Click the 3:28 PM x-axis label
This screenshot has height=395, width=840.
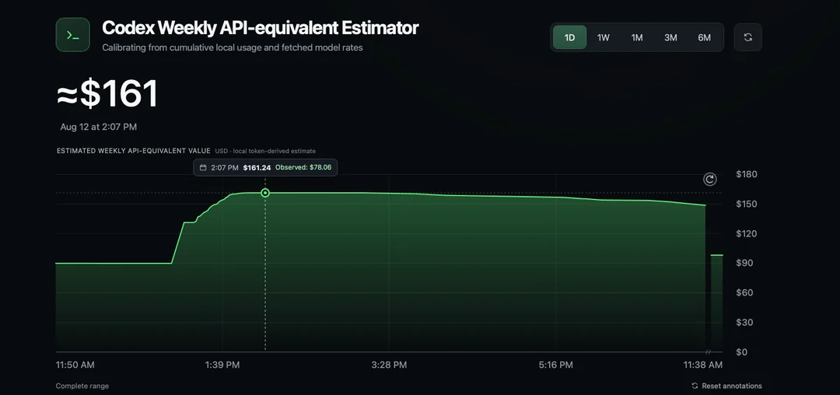(389, 365)
